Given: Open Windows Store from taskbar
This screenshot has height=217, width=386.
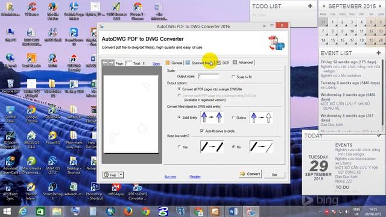Looking at the screenshot, I should pyautogui.click(x=40, y=212).
